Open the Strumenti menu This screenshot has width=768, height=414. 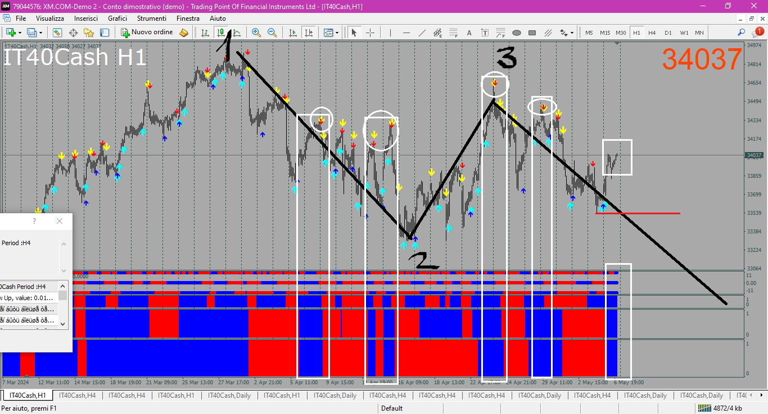coord(152,19)
